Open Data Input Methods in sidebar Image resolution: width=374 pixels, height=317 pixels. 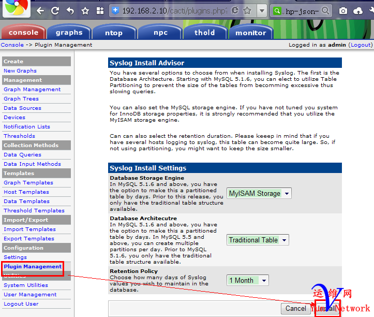click(x=32, y=164)
